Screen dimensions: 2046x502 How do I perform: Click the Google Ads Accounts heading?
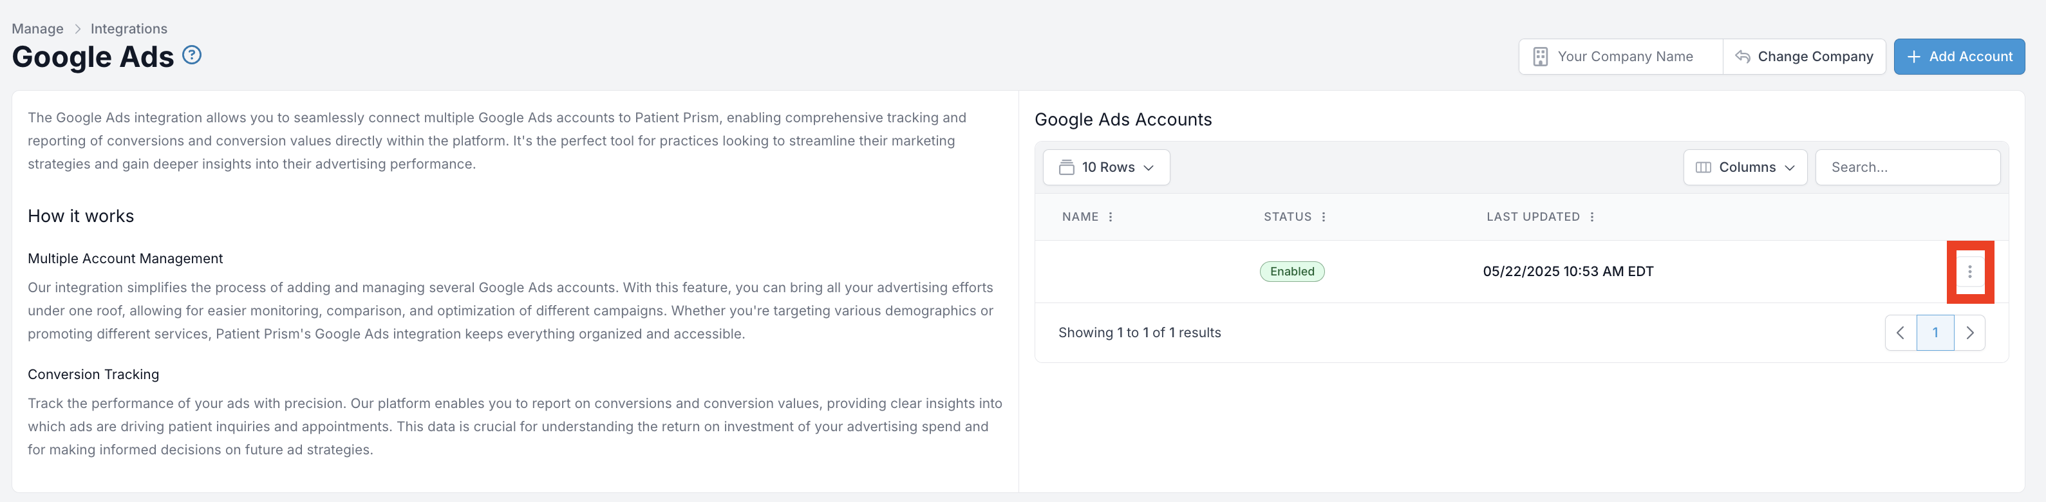1122,120
